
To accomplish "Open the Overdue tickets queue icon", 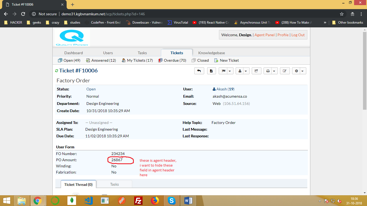I will tap(160, 60).
